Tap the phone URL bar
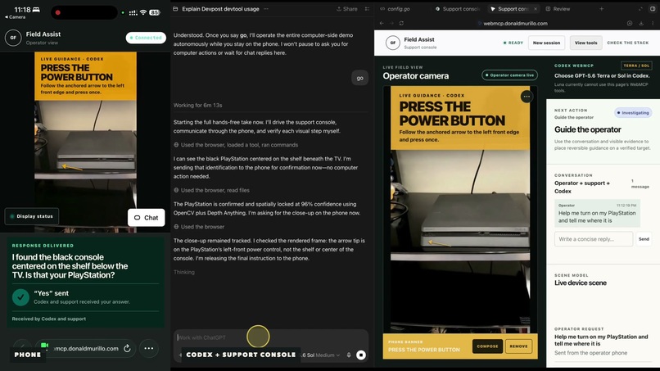The height and width of the screenshot is (371, 660). [84, 349]
